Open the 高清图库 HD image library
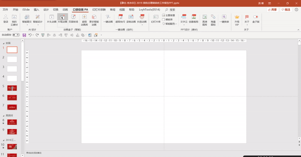This screenshot has width=301, height=157. pos(205,17)
